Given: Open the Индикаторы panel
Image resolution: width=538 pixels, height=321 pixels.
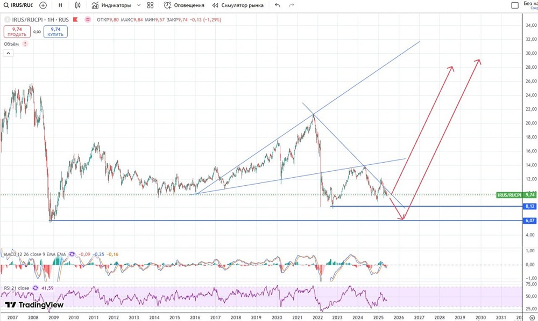Looking at the screenshot, I should tap(111, 5).
